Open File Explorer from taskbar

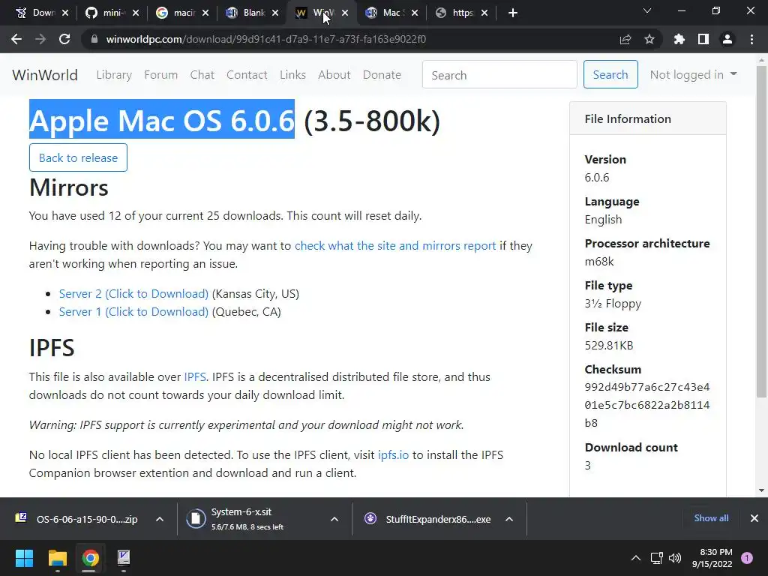pos(57,558)
